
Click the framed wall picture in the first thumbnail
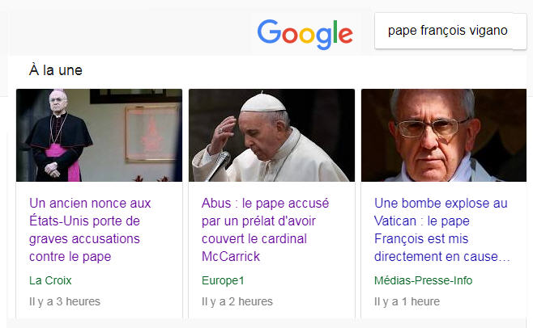pos(150,132)
